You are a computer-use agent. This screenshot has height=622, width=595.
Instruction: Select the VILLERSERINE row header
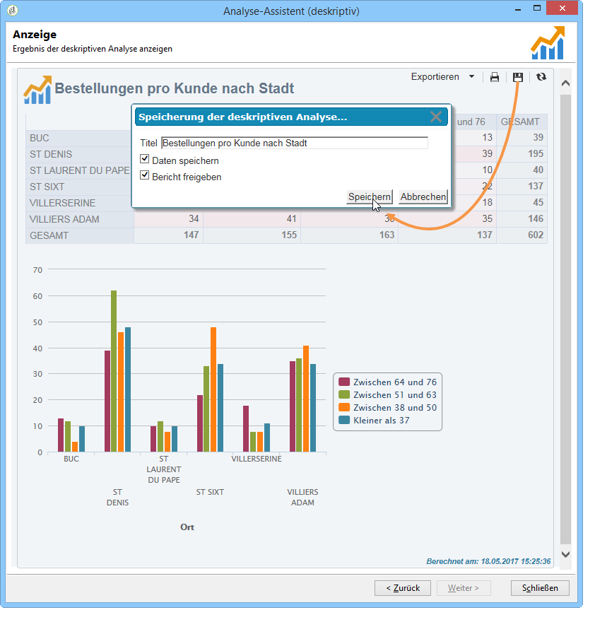click(x=79, y=203)
